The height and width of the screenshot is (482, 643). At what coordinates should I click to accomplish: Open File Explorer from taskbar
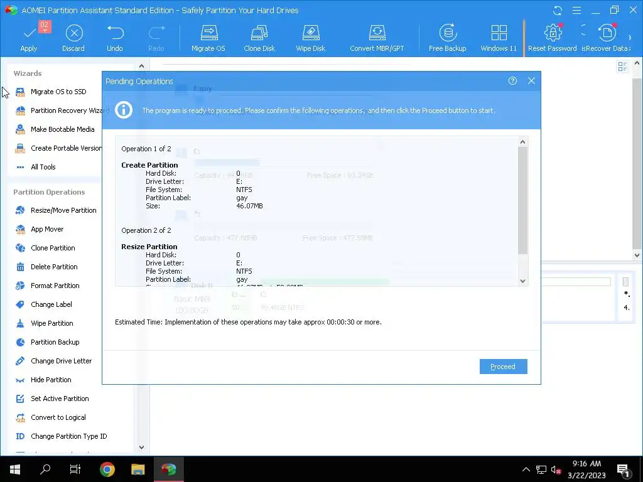point(138,469)
